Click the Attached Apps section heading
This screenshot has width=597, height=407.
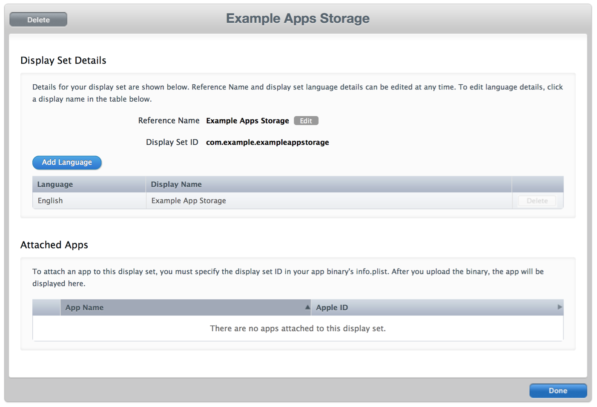(54, 245)
